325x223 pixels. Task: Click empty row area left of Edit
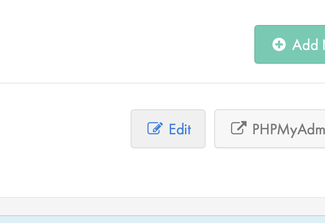click(x=64, y=129)
